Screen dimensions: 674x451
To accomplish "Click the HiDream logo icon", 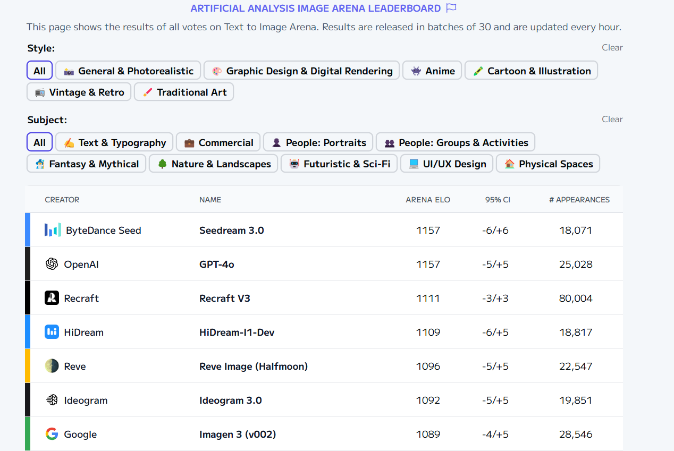I will (x=52, y=332).
